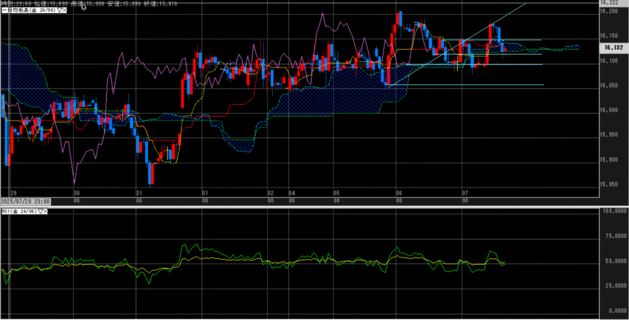This screenshot has height=320, width=629.
Task: Click the 15,900 price axis label
Action: click(609, 160)
